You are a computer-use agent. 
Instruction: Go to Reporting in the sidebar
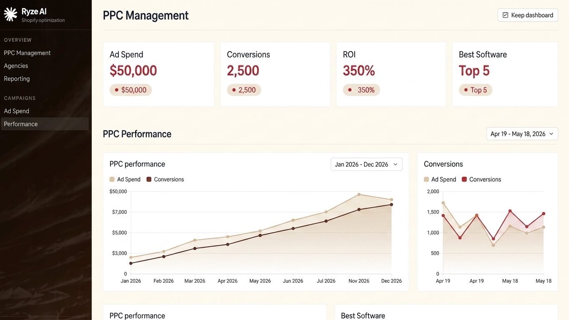coord(17,79)
